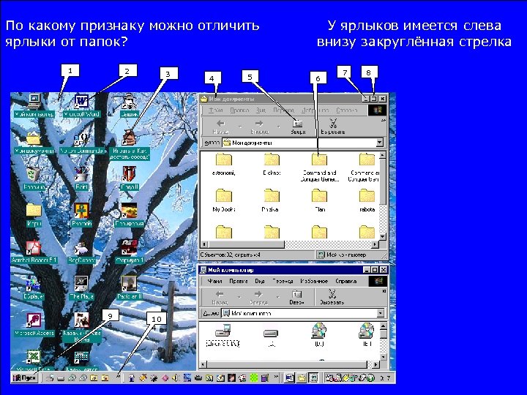Open Справка menu in Мой компьютер

(345, 281)
